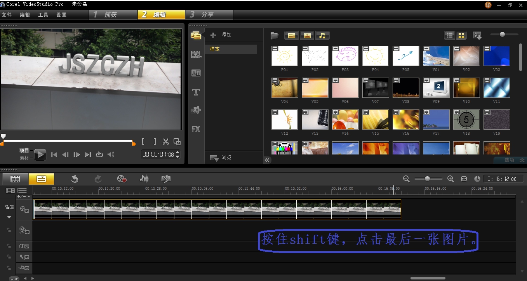Viewport: 527px width, 281px height.
Task: Switch to the 3 分享 step tab
Action: click(210, 14)
